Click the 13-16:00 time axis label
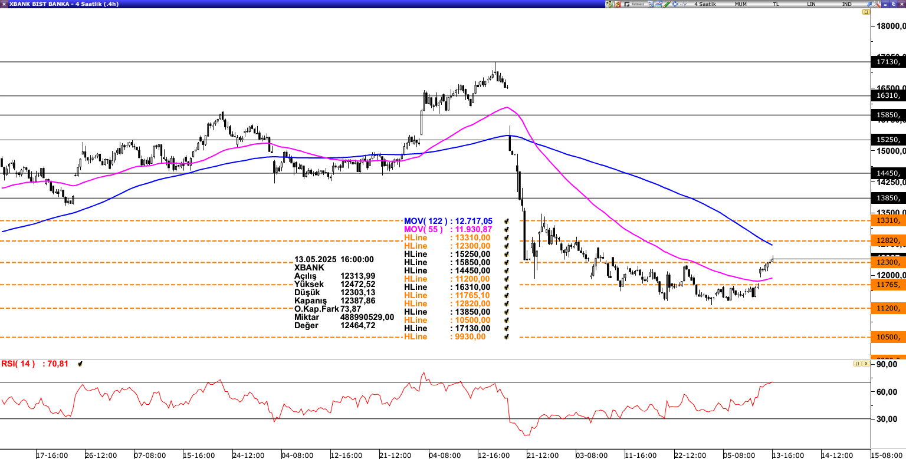This screenshot has width=906, height=459. (x=789, y=455)
